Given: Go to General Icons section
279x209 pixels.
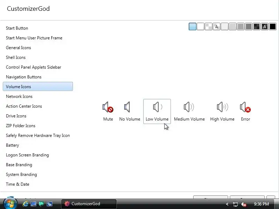Looking at the screenshot, I should point(18,48).
